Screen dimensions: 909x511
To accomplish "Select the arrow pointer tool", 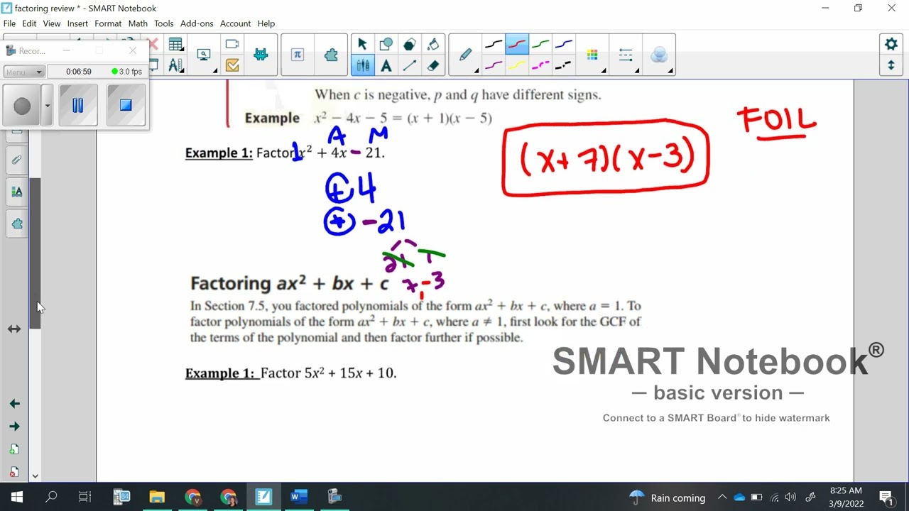I will point(362,44).
